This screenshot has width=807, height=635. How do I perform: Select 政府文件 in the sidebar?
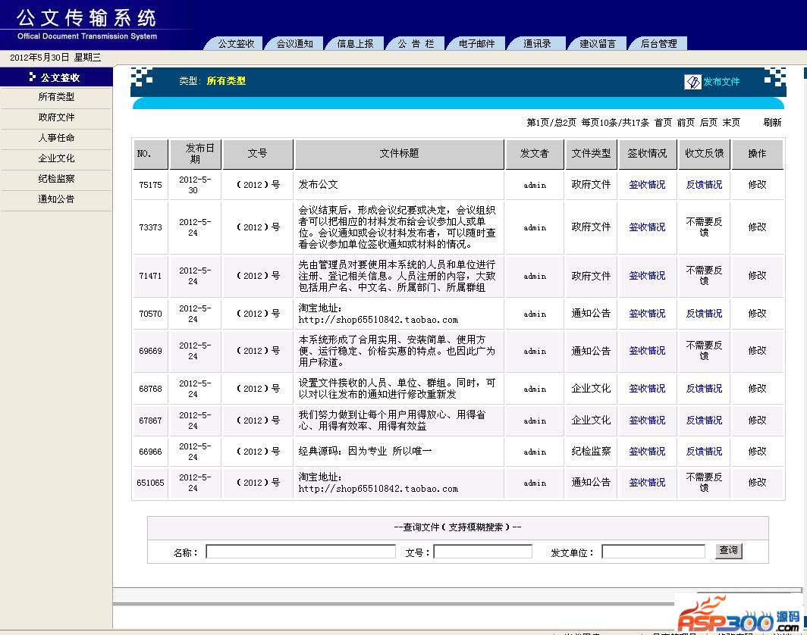tap(57, 117)
